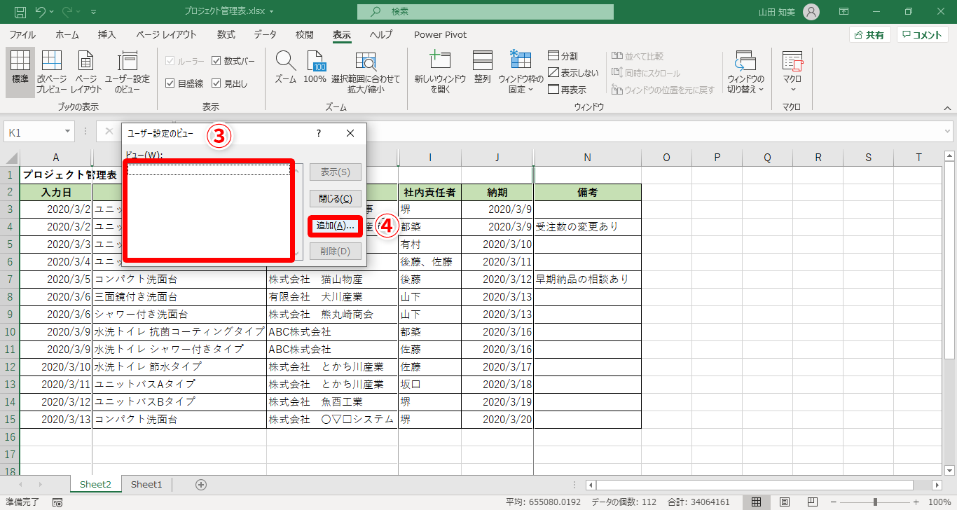Switch to the 挿入 tab
Image resolution: width=957 pixels, height=510 pixels.
click(107, 34)
